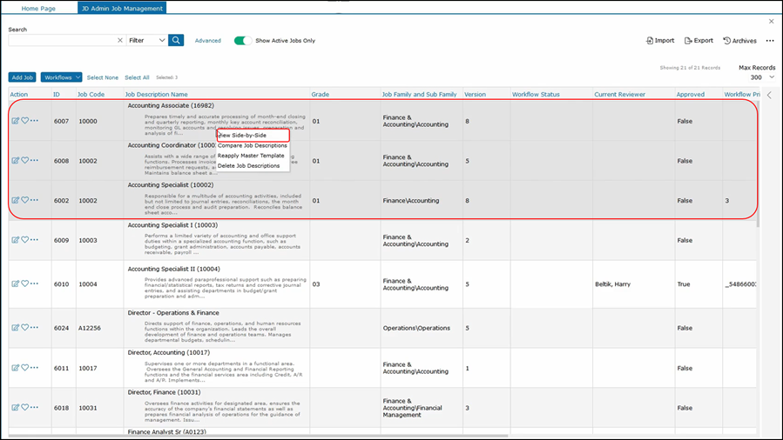
Task: Open Archives from the top toolbar
Action: pyautogui.click(x=739, y=41)
